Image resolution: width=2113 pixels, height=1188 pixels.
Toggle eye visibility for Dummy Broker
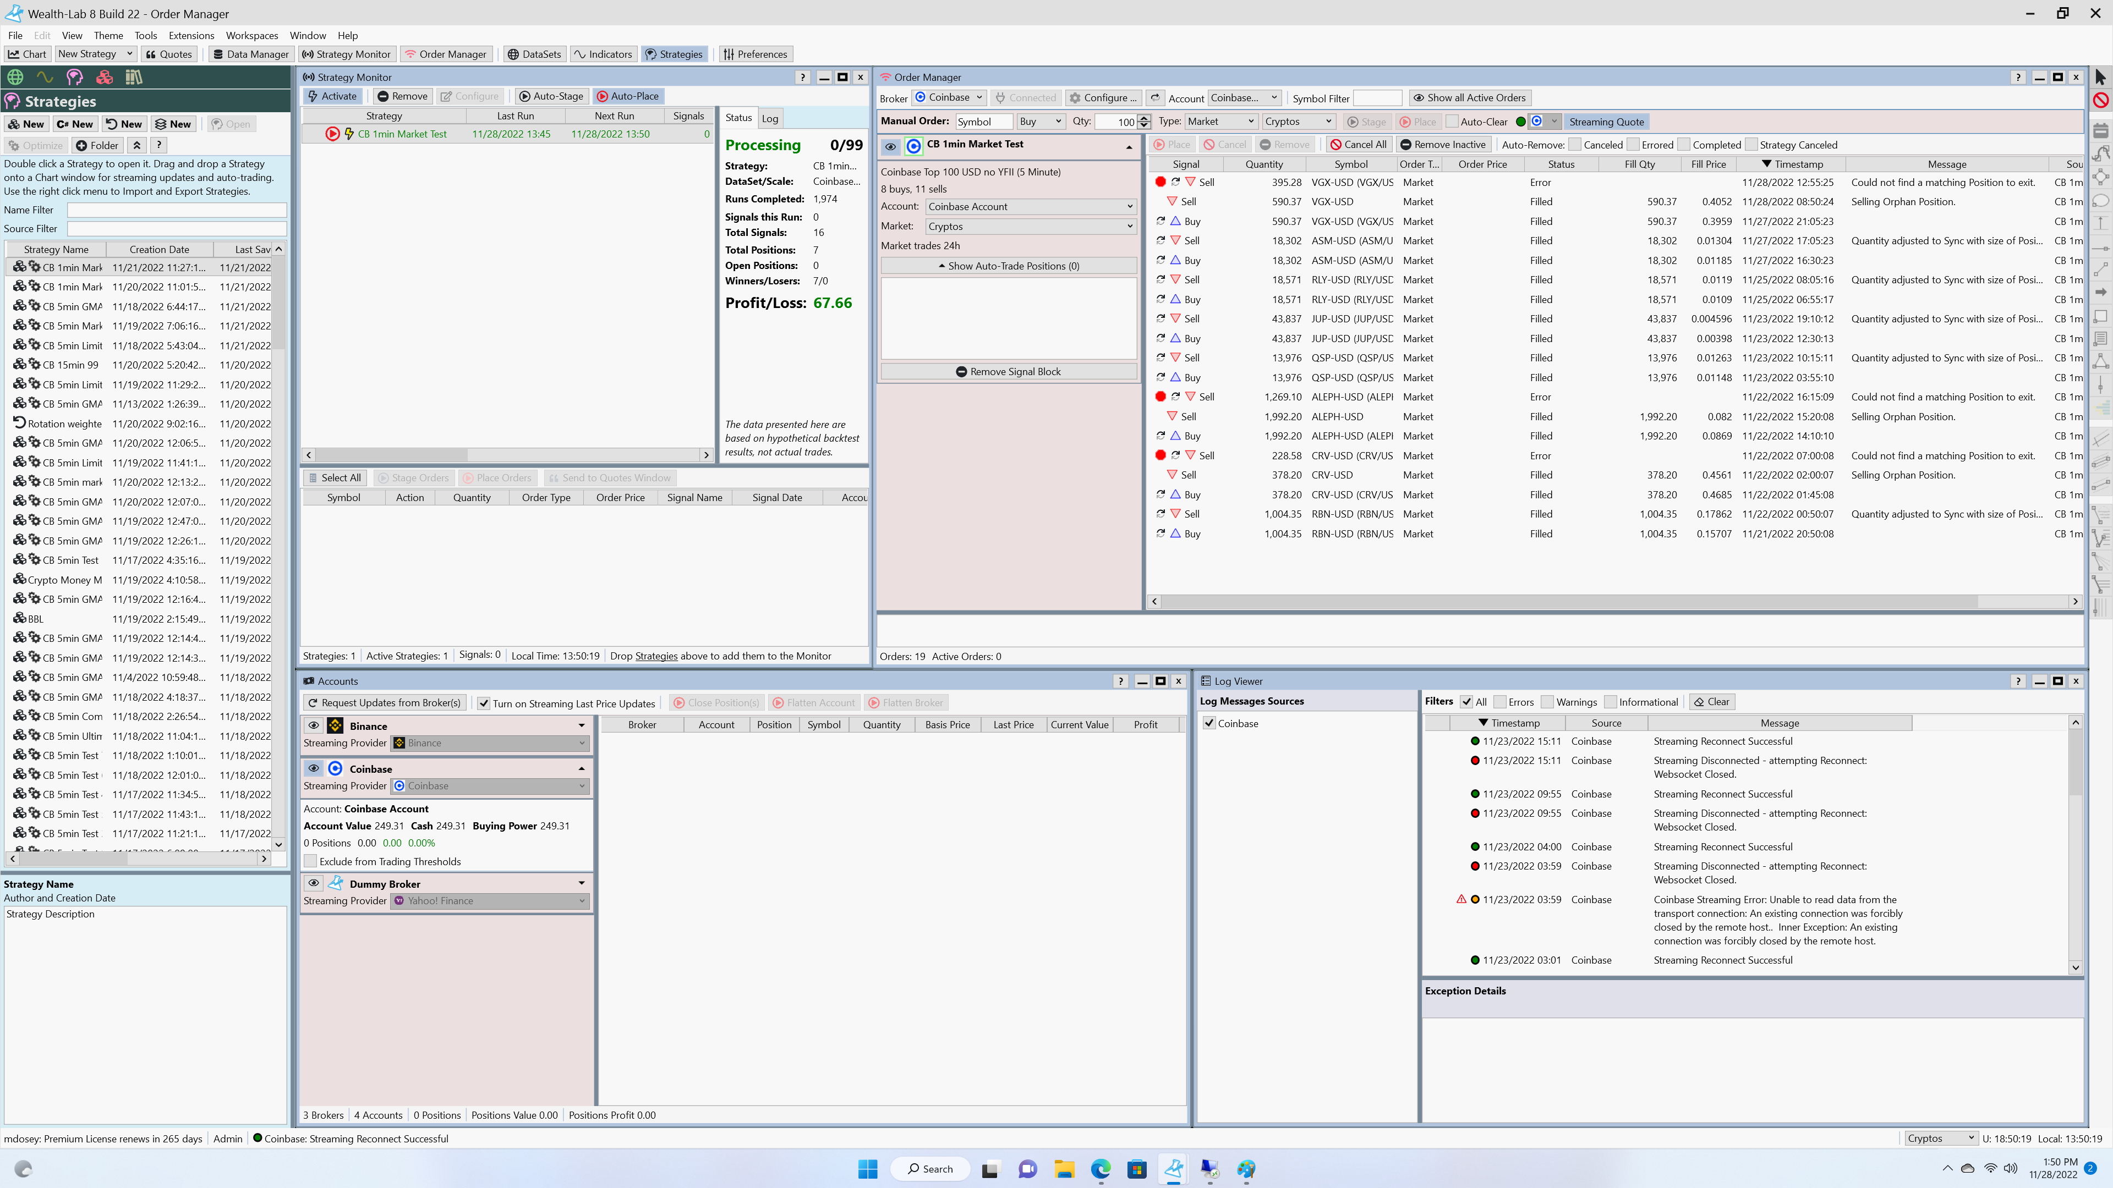pyautogui.click(x=313, y=883)
